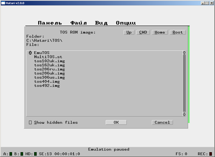
Task: Open the Файл menu
Action: [78, 23]
